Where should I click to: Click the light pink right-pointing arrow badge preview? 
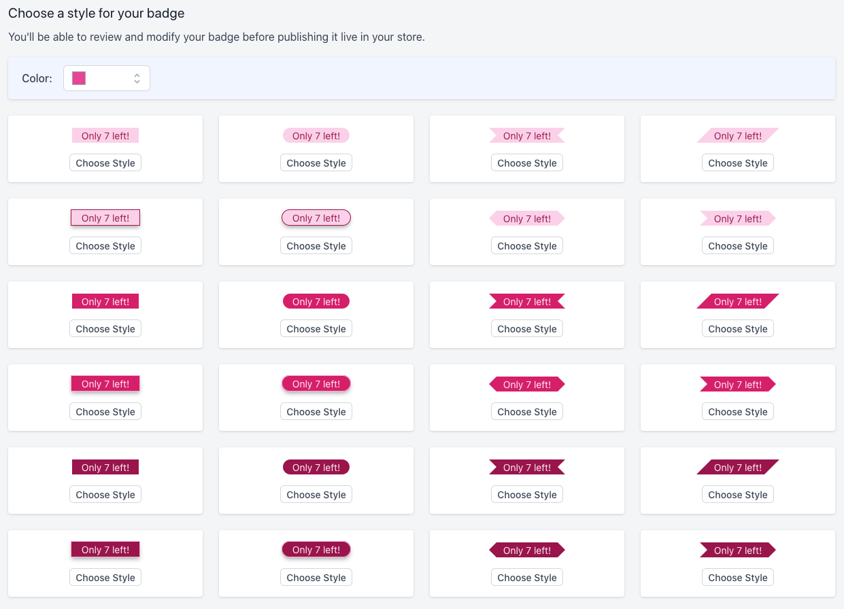tap(738, 218)
